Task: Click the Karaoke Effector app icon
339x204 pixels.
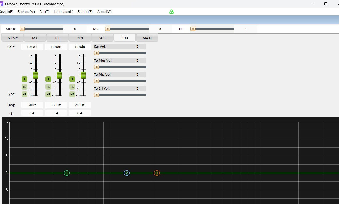Action: click(x=1, y=4)
